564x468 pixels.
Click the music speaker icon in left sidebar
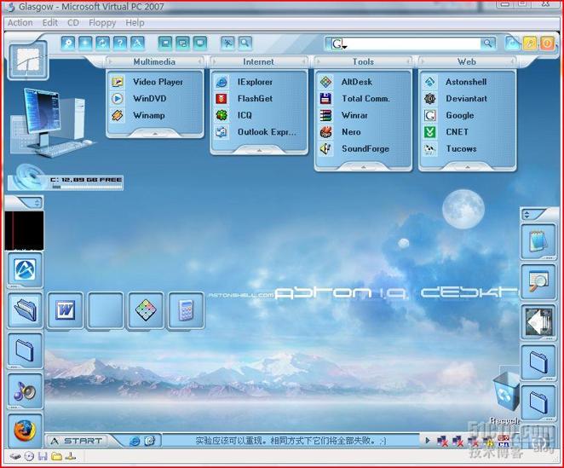(x=25, y=391)
